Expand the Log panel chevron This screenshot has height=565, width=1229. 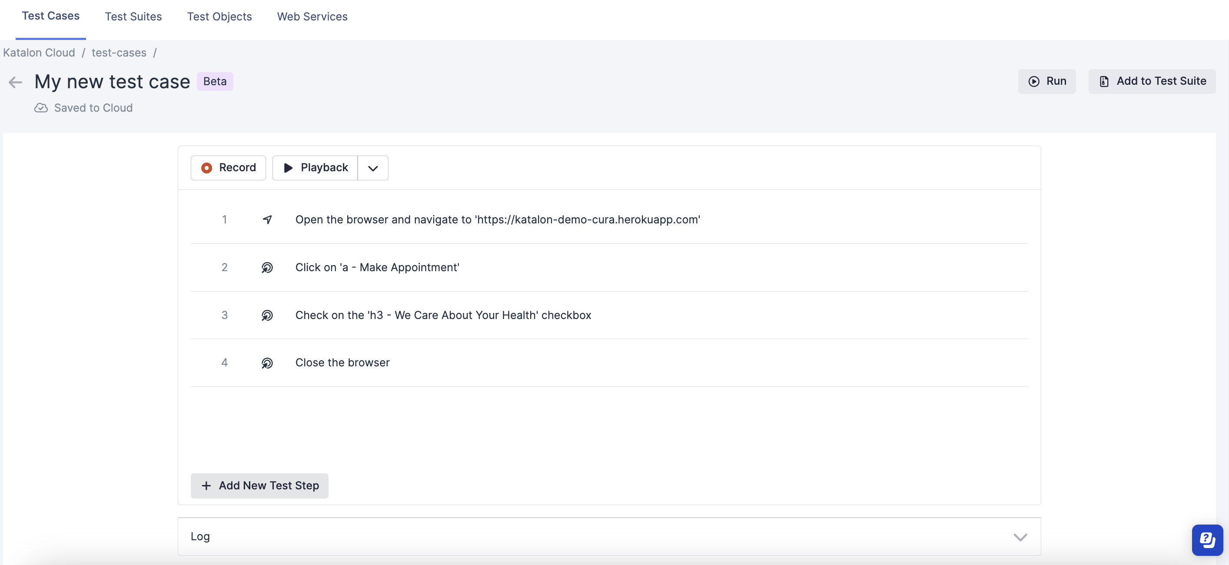pyautogui.click(x=1020, y=537)
